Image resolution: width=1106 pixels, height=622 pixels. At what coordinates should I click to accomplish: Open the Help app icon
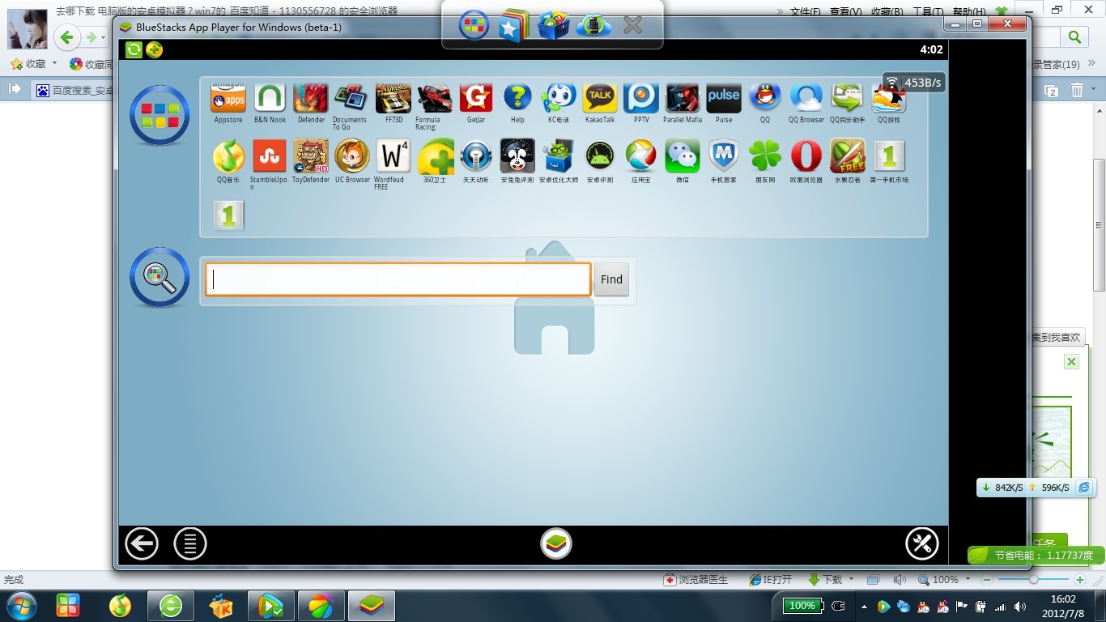click(x=517, y=98)
